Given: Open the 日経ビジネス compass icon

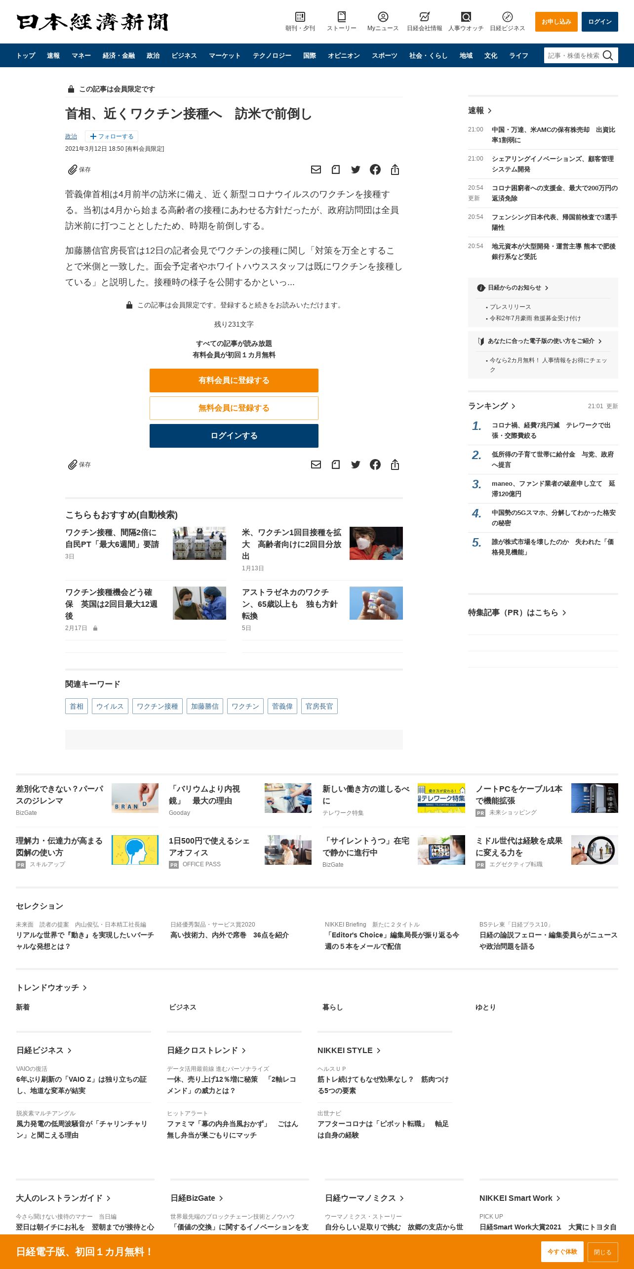Looking at the screenshot, I should click(x=508, y=17).
